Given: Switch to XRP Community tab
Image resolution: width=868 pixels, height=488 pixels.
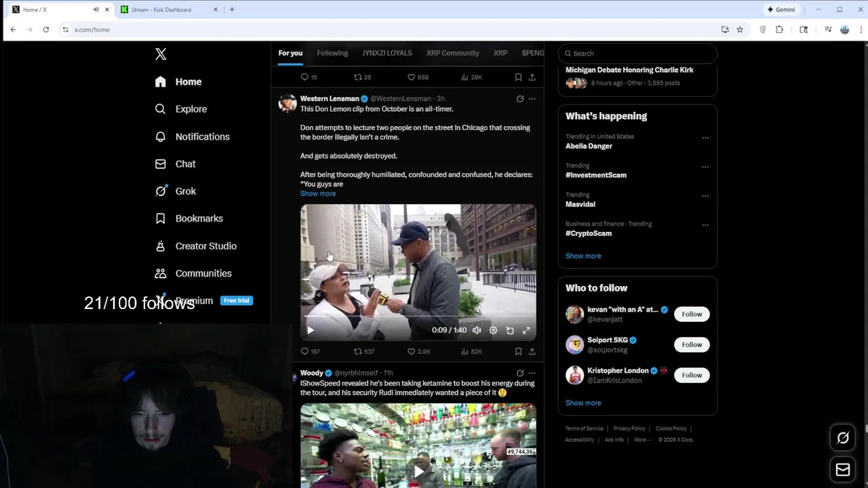Looking at the screenshot, I should coord(452,53).
